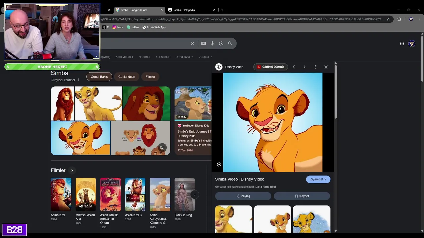
Task: Select the Filmler chip
Action: point(150,77)
